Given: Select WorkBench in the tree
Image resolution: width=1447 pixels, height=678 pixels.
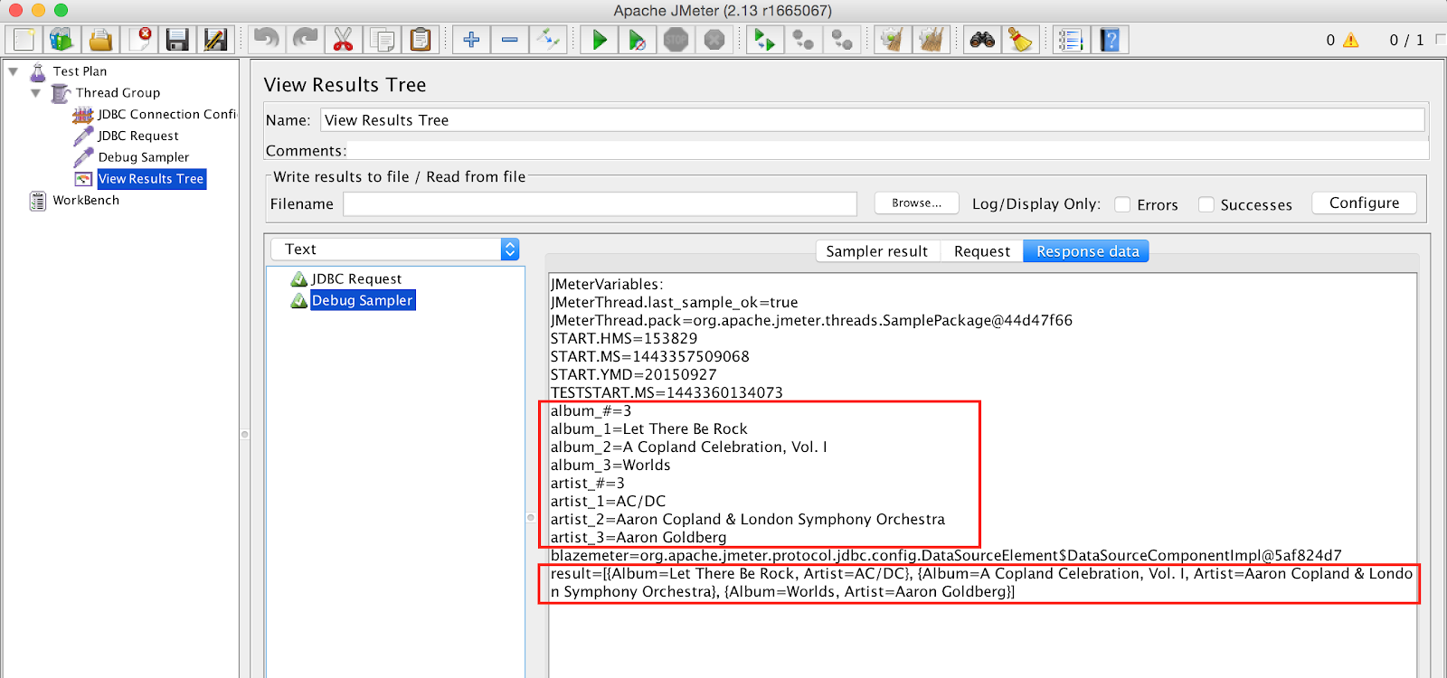Looking at the screenshot, I should [86, 201].
